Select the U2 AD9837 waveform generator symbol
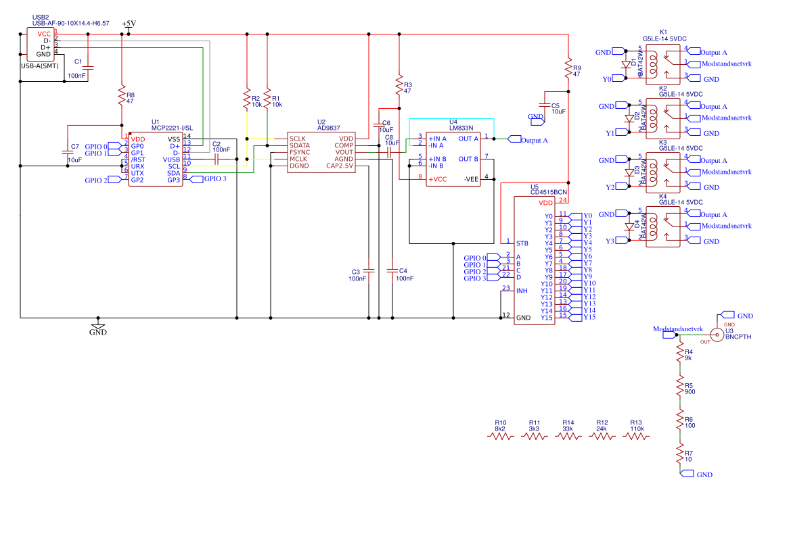 click(x=321, y=152)
